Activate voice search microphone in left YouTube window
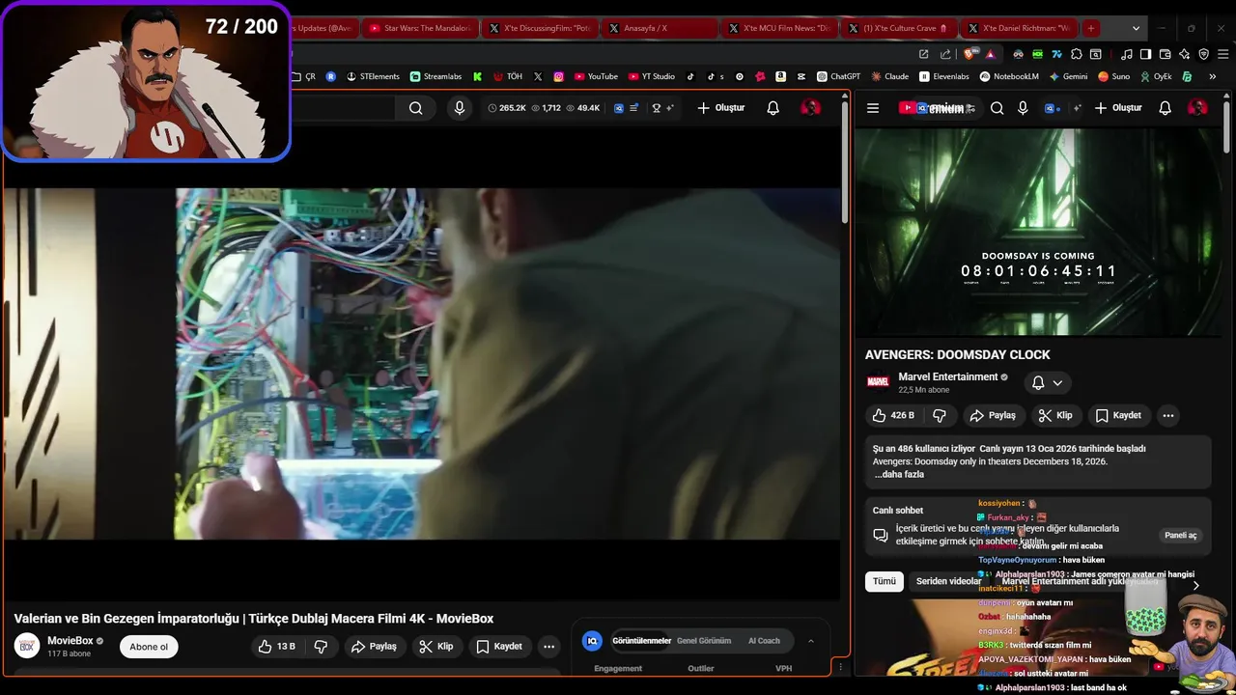 [460, 108]
